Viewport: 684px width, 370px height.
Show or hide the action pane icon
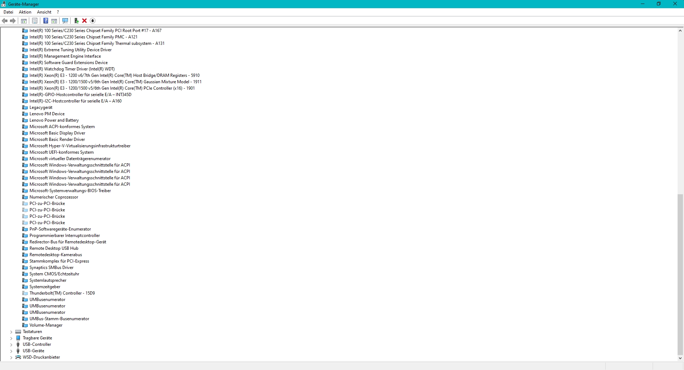(x=54, y=21)
